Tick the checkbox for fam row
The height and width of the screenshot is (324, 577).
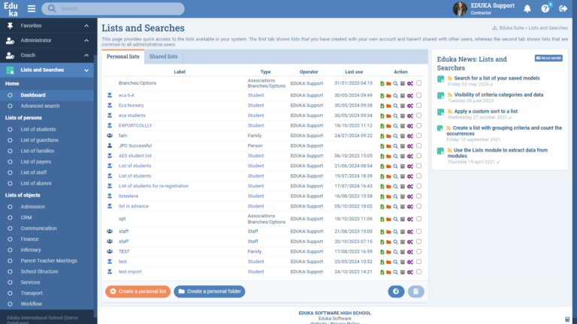(x=418, y=136)
